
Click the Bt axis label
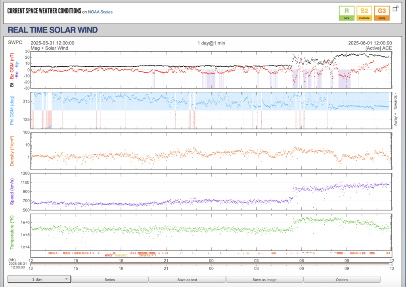(12, 85)
